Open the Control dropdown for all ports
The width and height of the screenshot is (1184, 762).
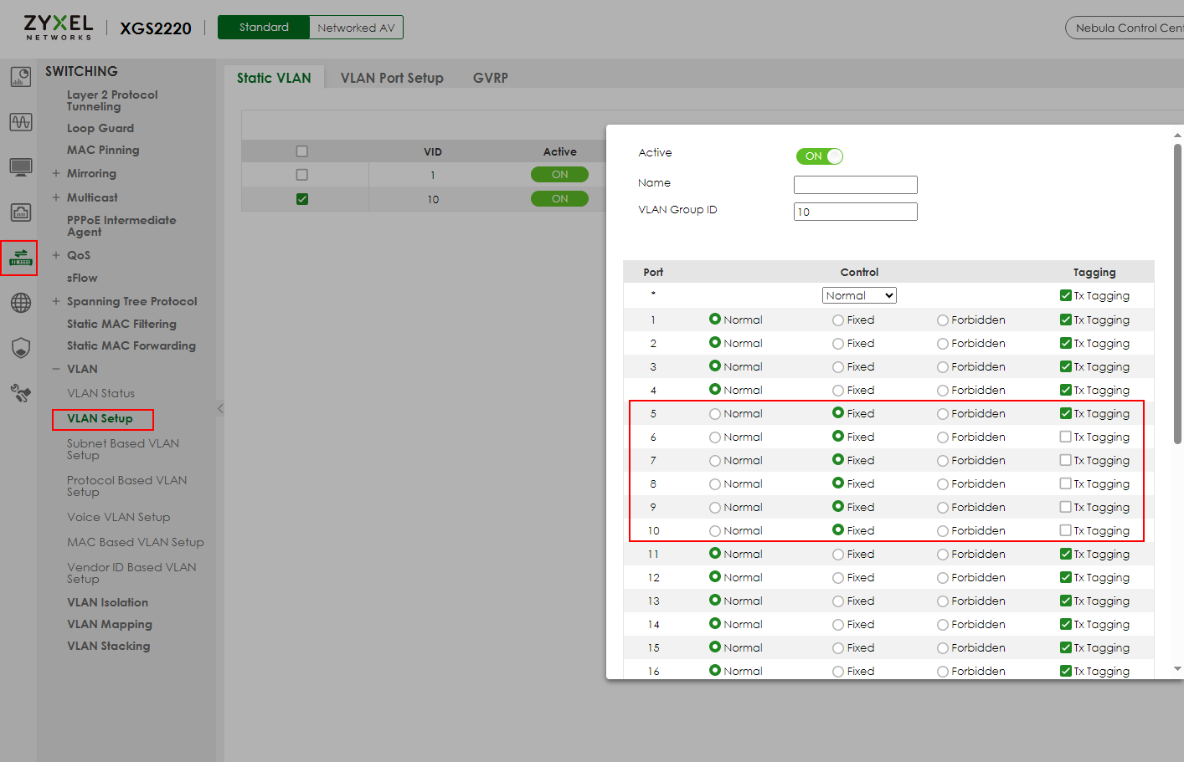coord(859,295)
